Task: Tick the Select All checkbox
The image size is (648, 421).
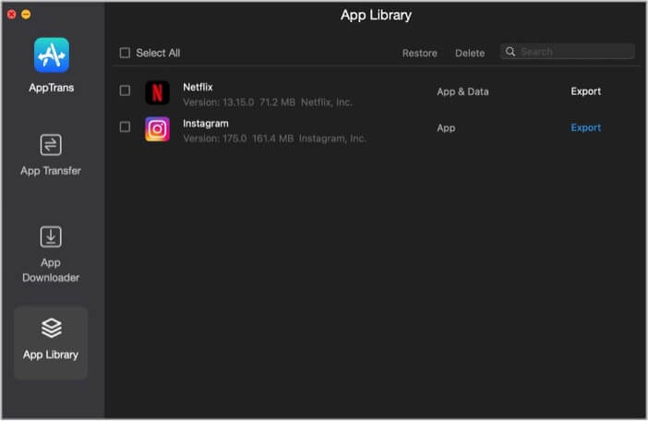Action: click(x=125, y=53)
